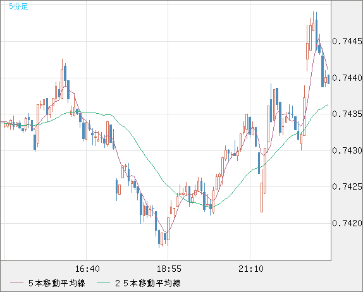
Task: Click the 0.7440 price axis label
Action: pos(347,78)
